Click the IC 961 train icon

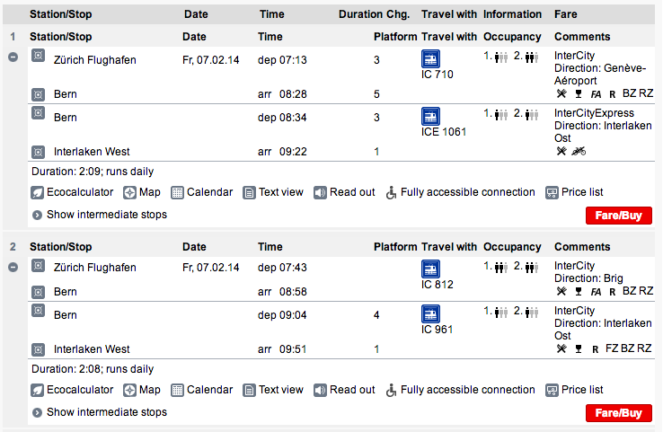click(x=430, y=313)
